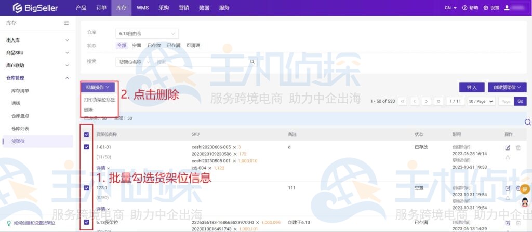Open the 服务 top menu

click(x=224, y=8)
